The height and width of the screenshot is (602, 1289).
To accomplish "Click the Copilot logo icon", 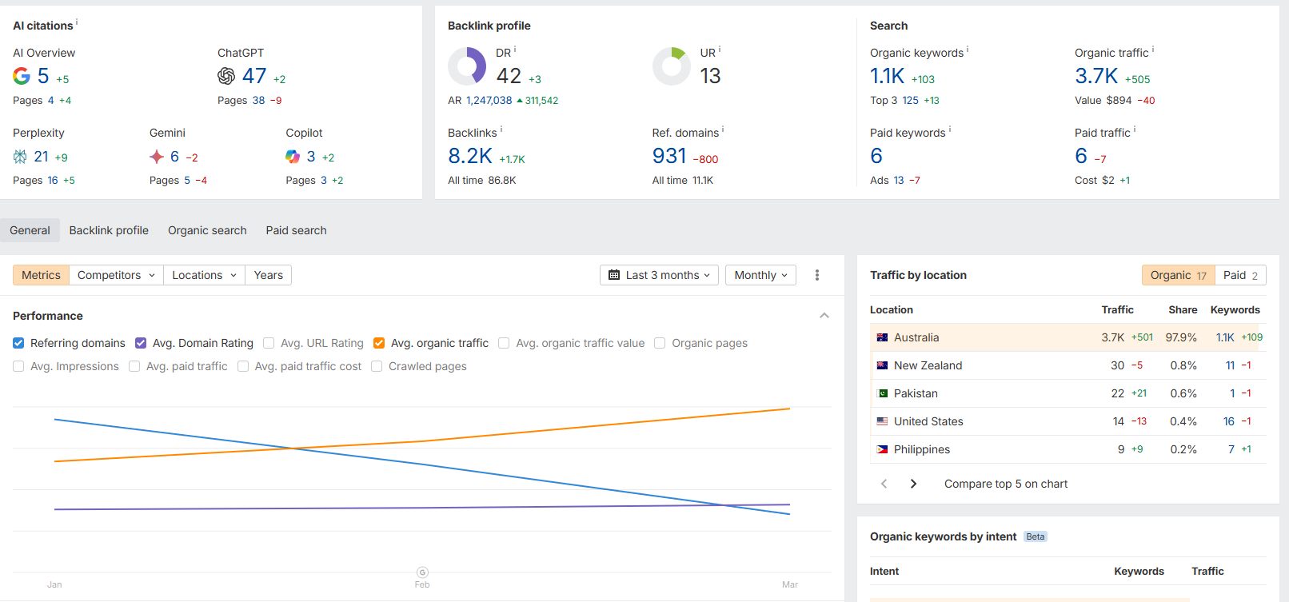I will [293, 157].
